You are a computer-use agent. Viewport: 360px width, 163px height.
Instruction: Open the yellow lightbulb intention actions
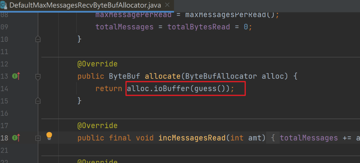click(x=49, y=135)
